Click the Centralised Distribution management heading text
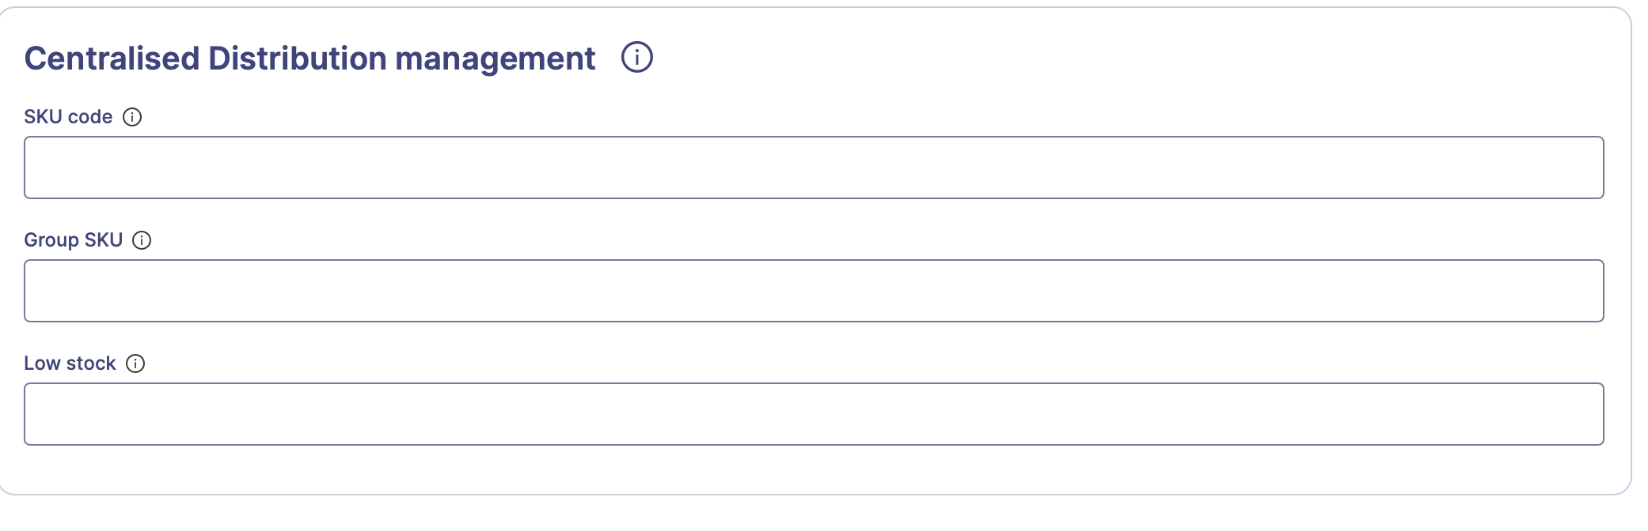 click(x=309, y=58)
